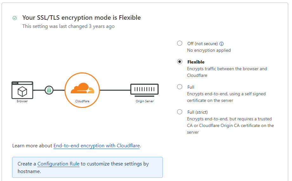Click the green checkmark status icon
The height and width of the screenshot is (181, 292).
coord(15,18)
